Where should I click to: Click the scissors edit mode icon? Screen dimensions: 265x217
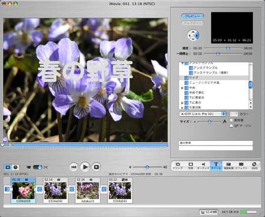click(x=45, y=167)
